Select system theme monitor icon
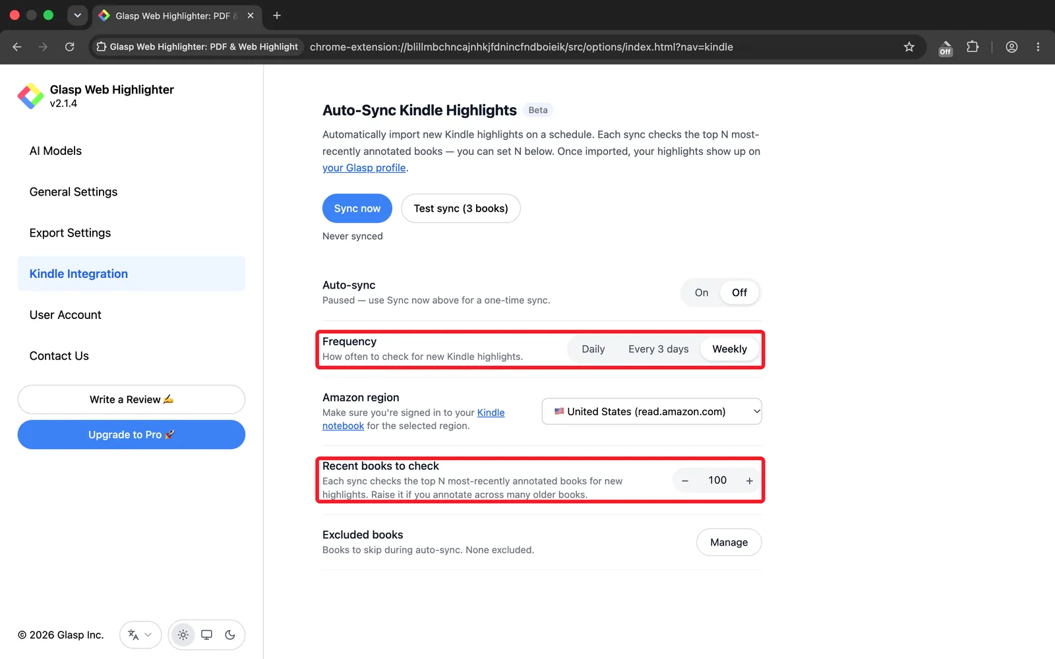This screenshot has width=1055, height=659. [x=206, y=635]
